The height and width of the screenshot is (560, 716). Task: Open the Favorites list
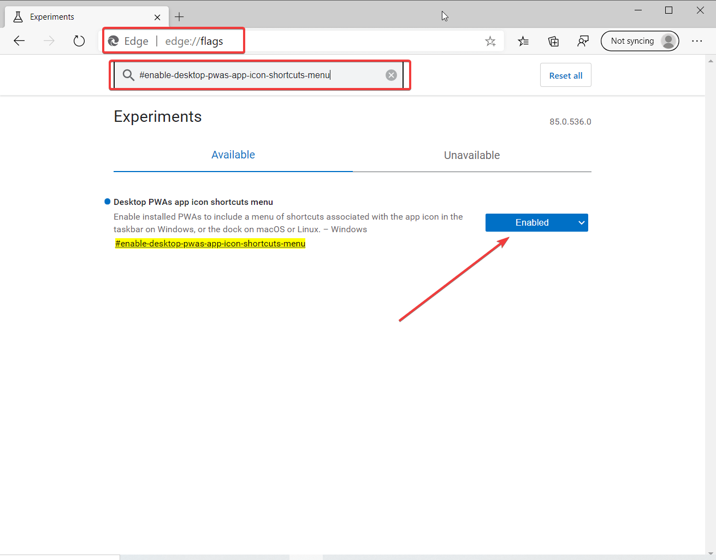(523, 41)
